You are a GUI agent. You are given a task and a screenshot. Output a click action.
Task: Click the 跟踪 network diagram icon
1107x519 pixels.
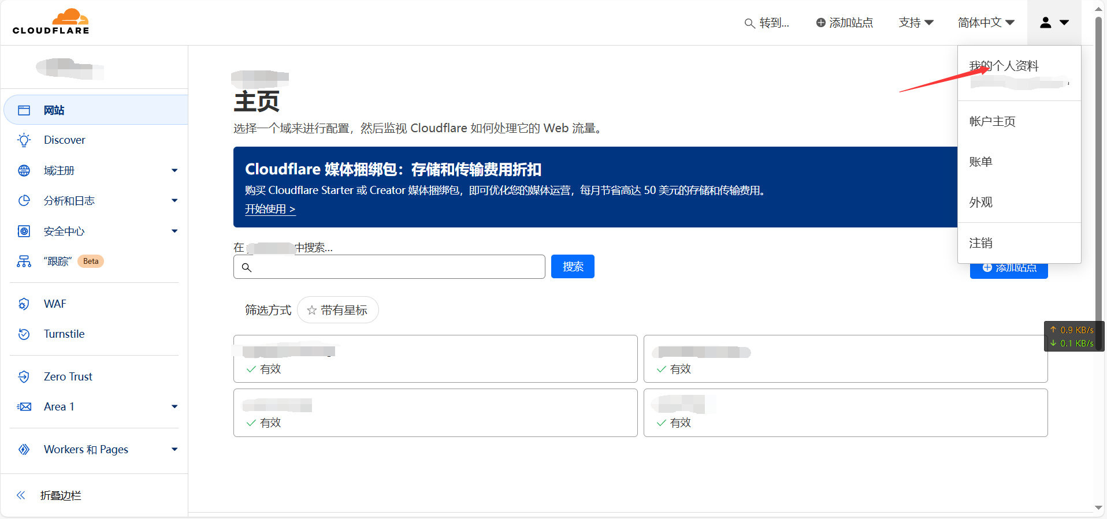[24, 262]
